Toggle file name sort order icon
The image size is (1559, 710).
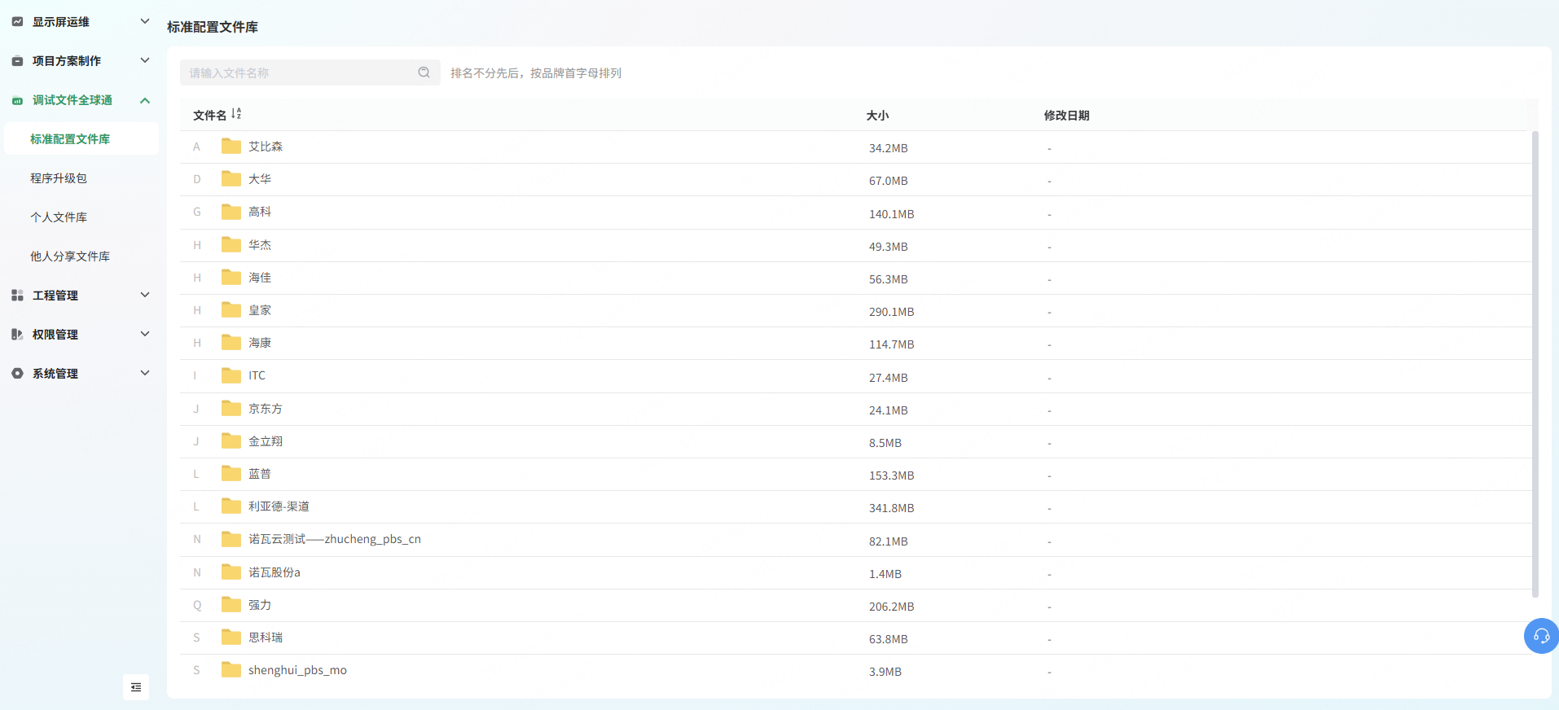pyautogui.click(x=236, y=114)
